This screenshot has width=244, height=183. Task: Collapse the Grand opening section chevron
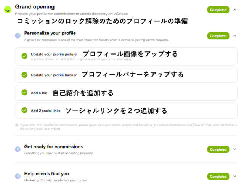[234, 10]
